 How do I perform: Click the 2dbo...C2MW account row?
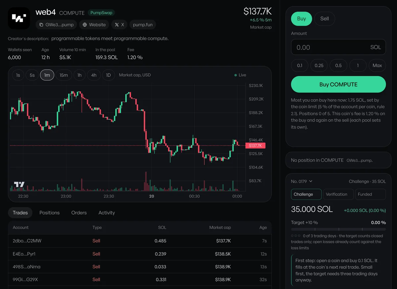[x=140, y=241]
